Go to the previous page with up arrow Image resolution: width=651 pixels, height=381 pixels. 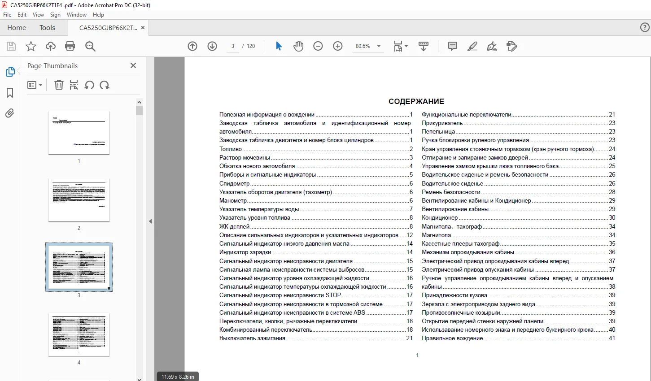pyautogui.click(x=192, y=46)
